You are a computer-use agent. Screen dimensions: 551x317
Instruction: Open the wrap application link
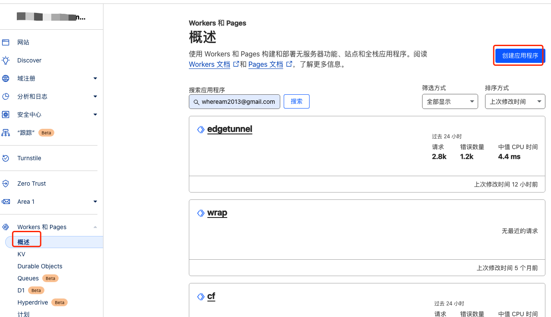pyautogui.click(x=217, y=213)
